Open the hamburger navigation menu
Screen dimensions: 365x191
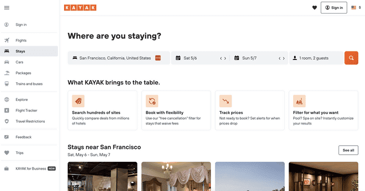[7, 8]
